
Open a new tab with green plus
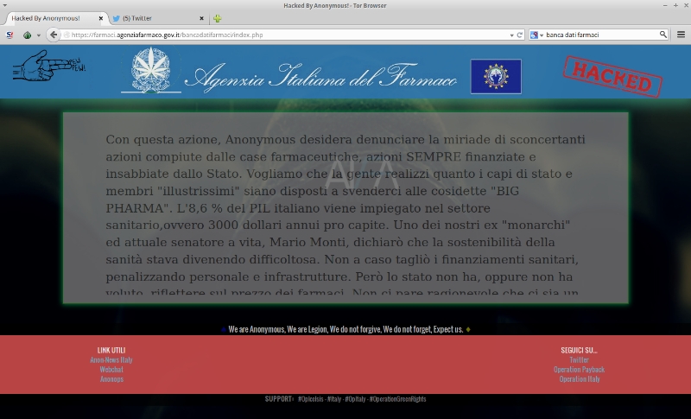218,18
